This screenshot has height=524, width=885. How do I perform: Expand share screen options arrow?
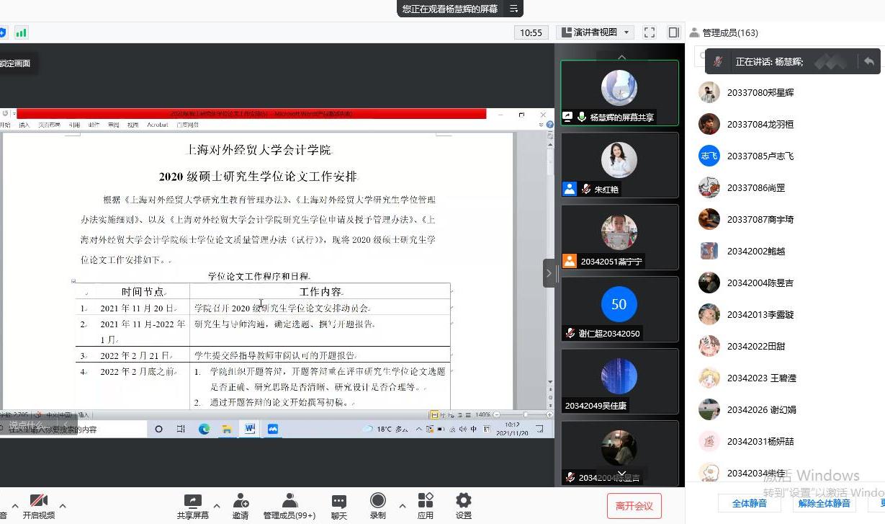[x=217, y=505]
